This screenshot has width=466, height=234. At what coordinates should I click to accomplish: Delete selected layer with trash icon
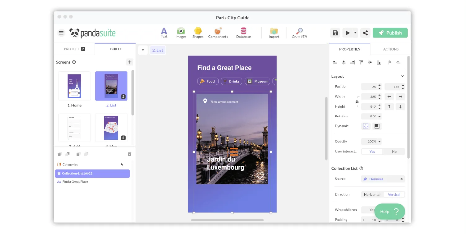click(130, 154)
